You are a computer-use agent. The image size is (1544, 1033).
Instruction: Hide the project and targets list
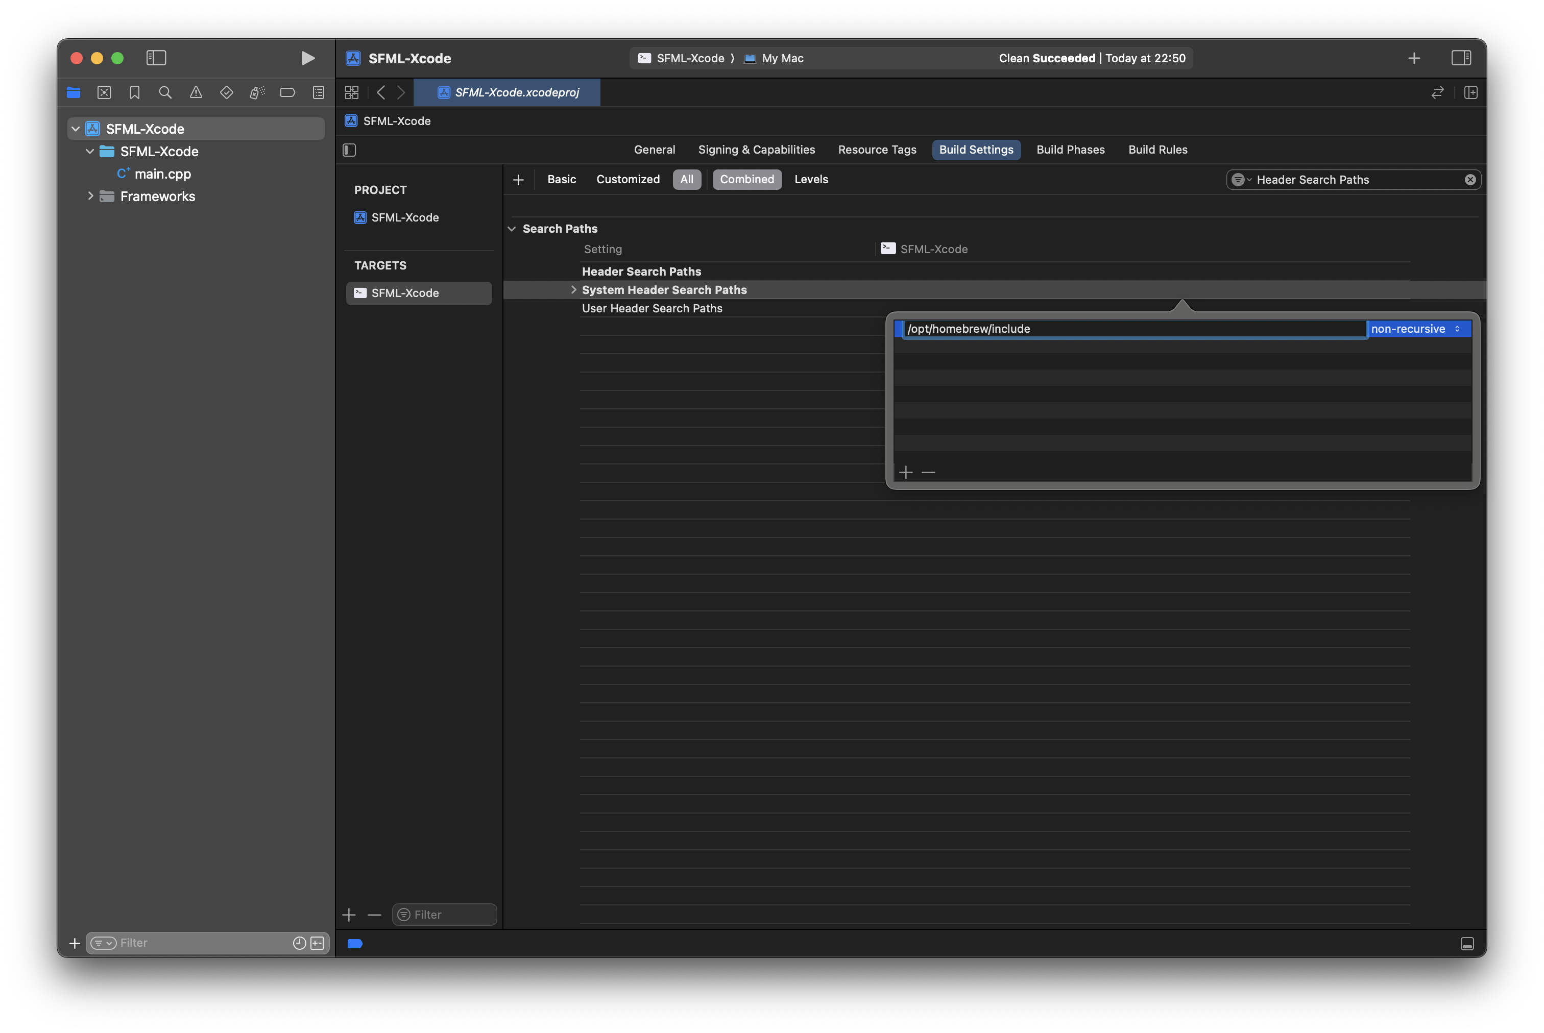tap(349, 150)
